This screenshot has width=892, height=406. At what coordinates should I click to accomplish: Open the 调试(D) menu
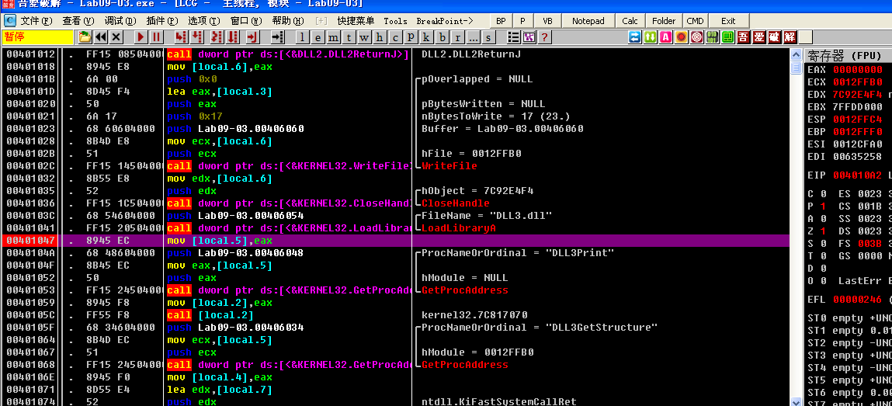tap(120, 21)
